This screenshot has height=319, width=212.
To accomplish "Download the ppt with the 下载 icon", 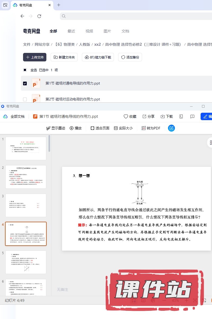I will click(x=163, y=116).
